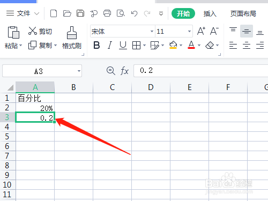Set middle vertical alignment
268x201 pixels.
[247, 31]
